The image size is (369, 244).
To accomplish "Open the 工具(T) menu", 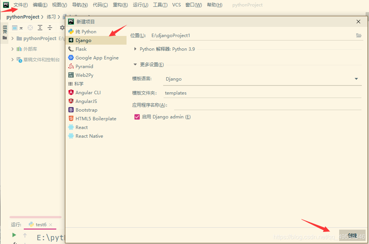I will click(160, 5).
